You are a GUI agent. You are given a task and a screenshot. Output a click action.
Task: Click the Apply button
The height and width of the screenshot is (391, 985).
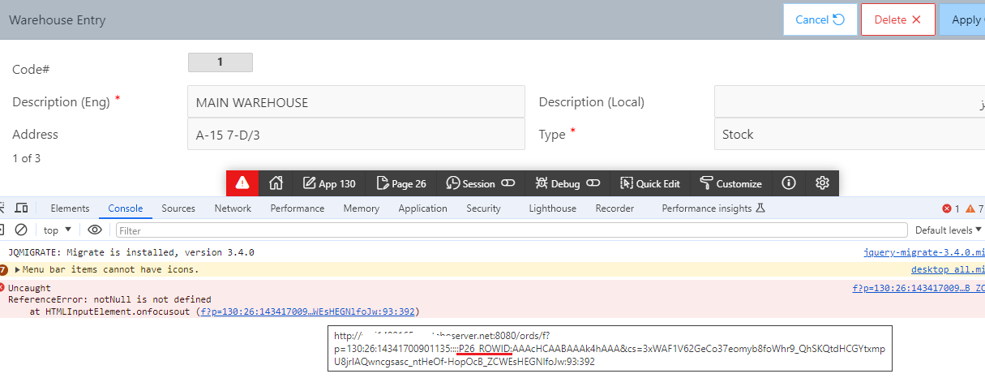(962, 19)
